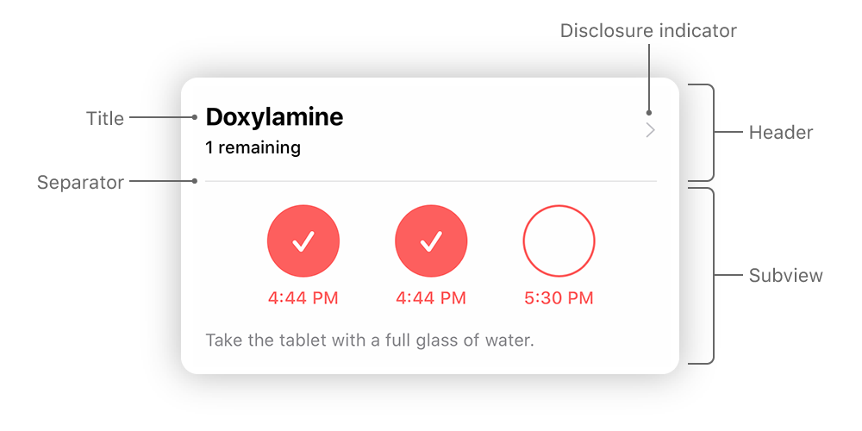Click the disclosure indicator chevron
This screenshot has width=862, height=431.
pos(650,130)
